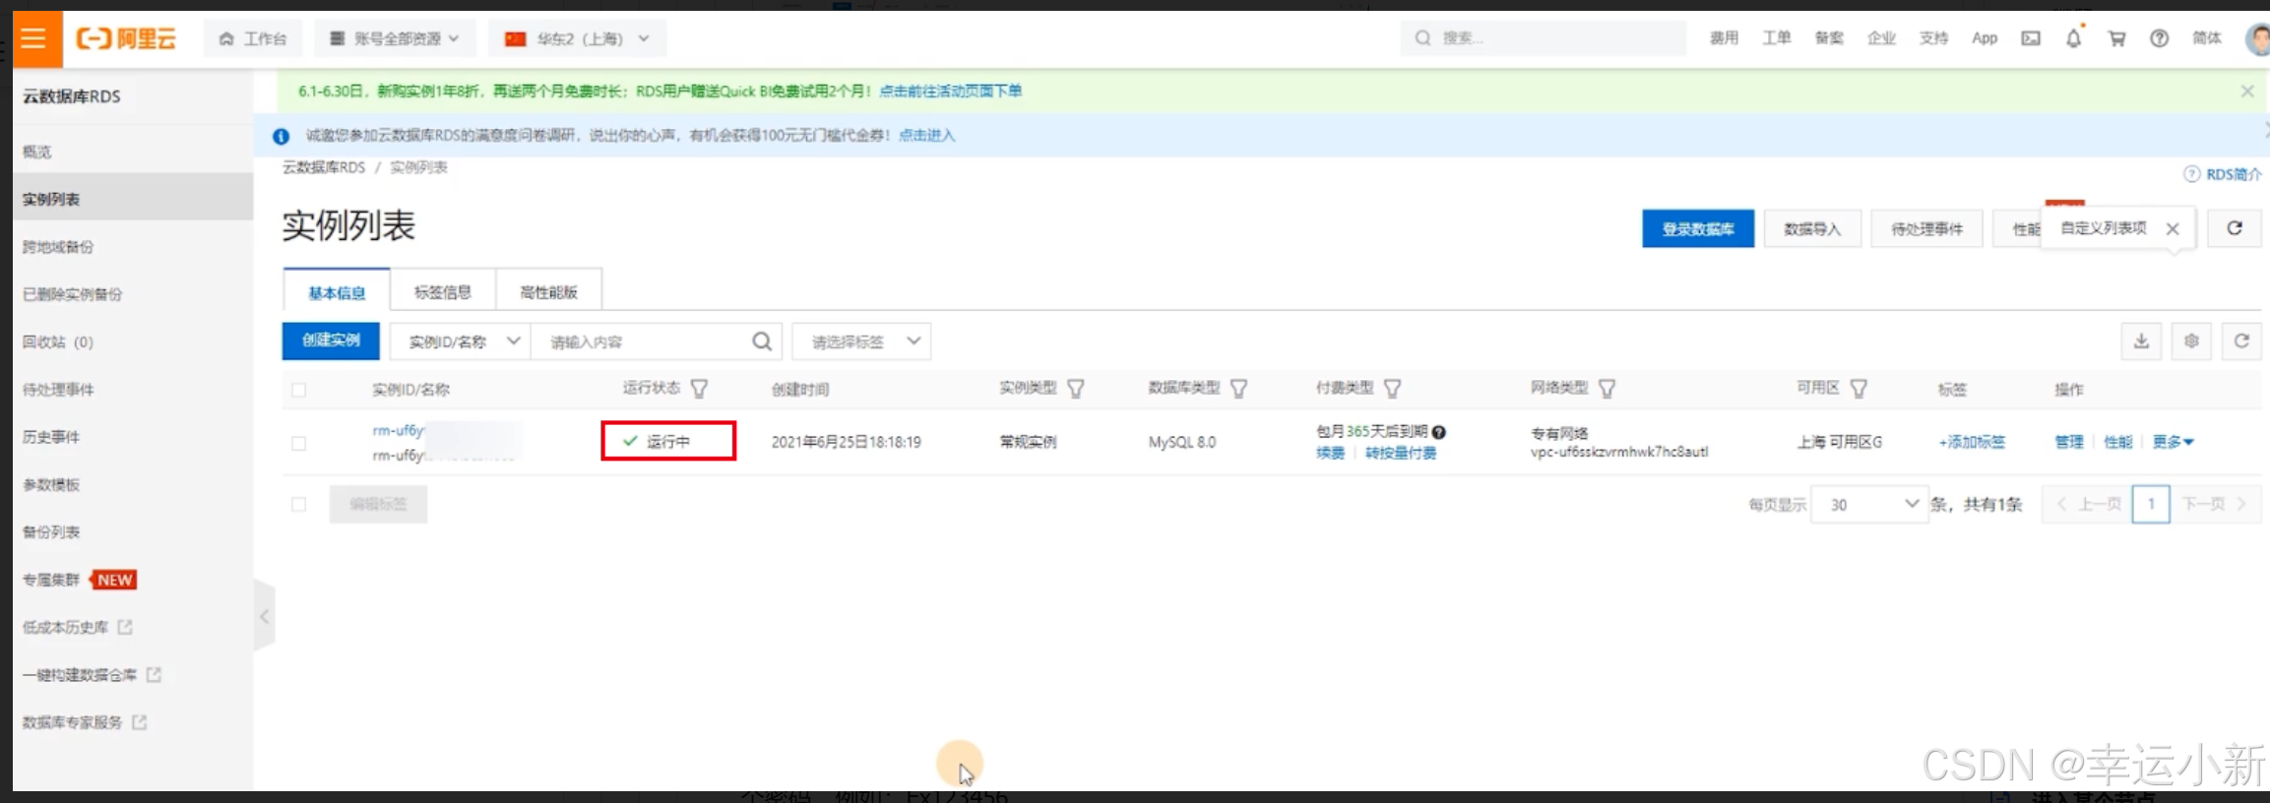Click 登录数据库 button

[x=1698, y=228]
